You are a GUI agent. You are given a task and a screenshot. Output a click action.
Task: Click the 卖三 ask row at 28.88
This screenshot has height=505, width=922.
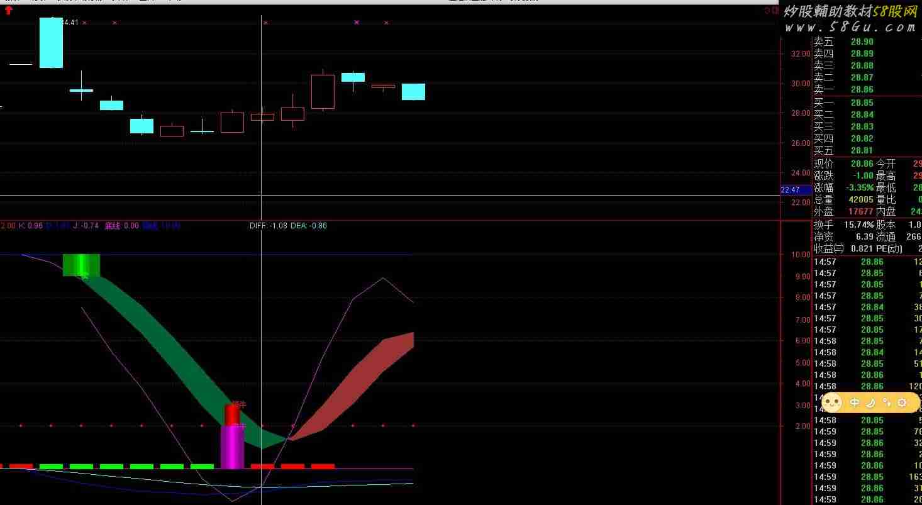867,66
